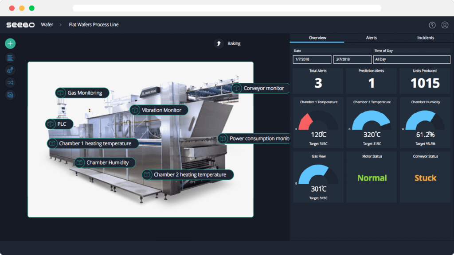Open the 1/7/2018 start date picker
The width and height of the screenshot is (454, 255).
click(312, 59)
